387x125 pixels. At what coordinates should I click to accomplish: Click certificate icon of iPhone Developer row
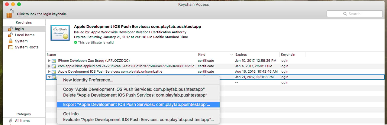click(x=54, y=61)
